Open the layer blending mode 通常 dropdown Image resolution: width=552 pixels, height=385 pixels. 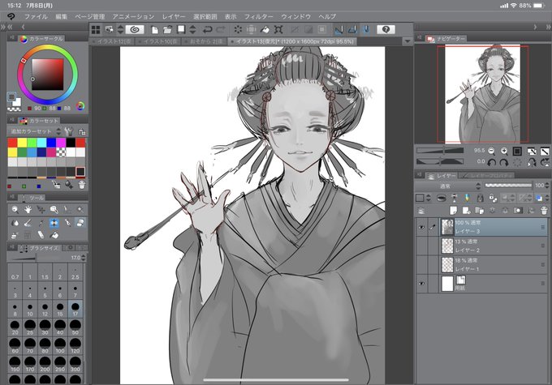[448, 186]
